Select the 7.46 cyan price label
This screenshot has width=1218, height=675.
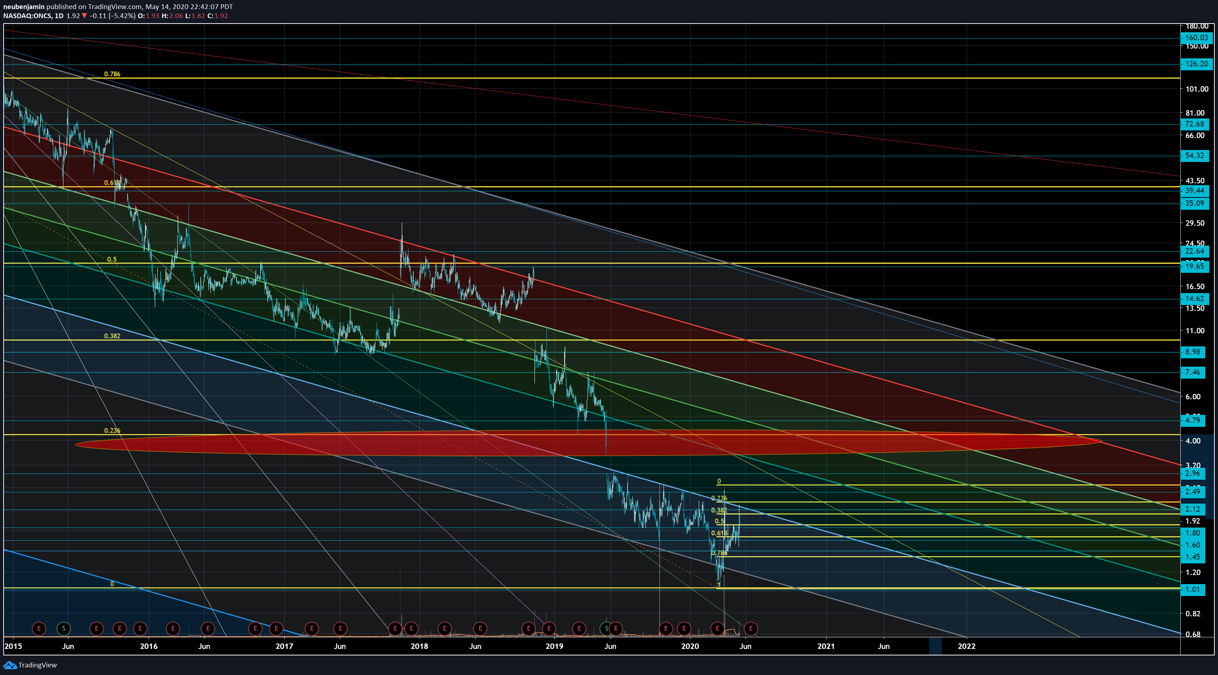pos(1193,372)
